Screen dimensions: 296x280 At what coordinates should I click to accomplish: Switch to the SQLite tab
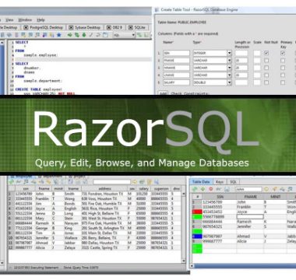coord(137,27)
